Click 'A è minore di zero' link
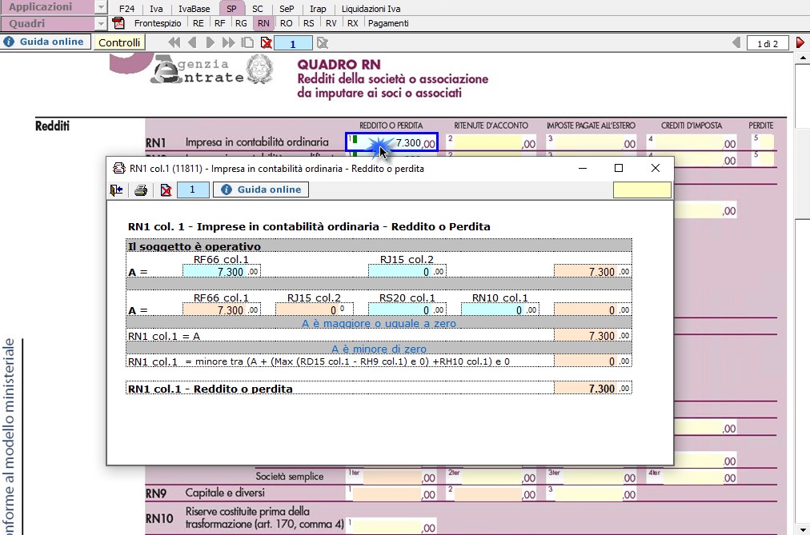The width and height of the screenshot is (810, 535). [379, 349]
